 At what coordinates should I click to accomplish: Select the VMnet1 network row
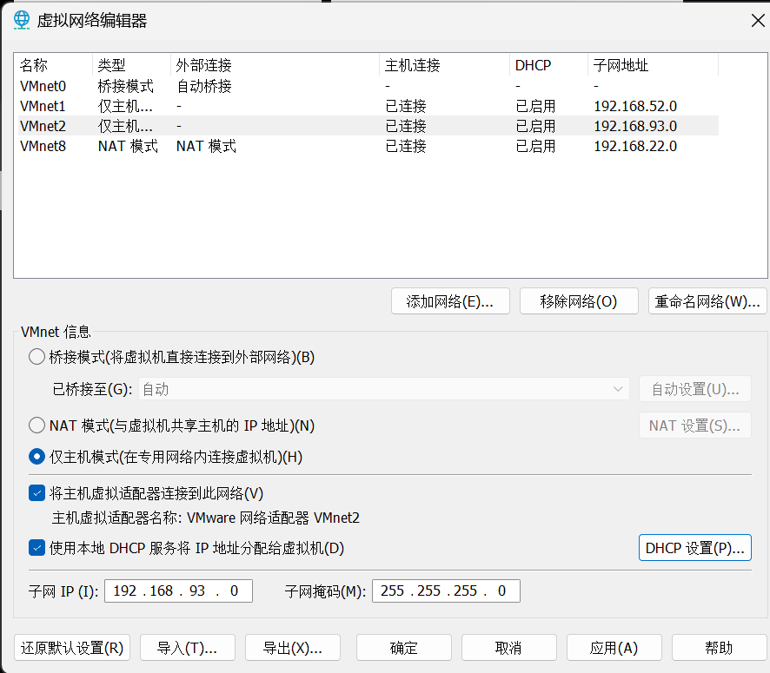pyautogui.click(x=43, y=106)
